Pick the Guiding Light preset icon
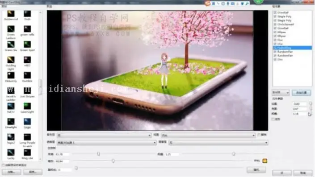 pos(11,60)
